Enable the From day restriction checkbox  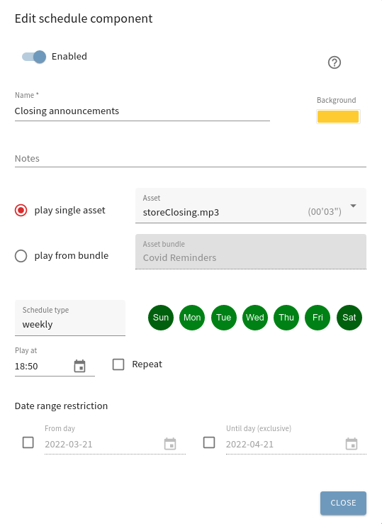tap(28, 442)
